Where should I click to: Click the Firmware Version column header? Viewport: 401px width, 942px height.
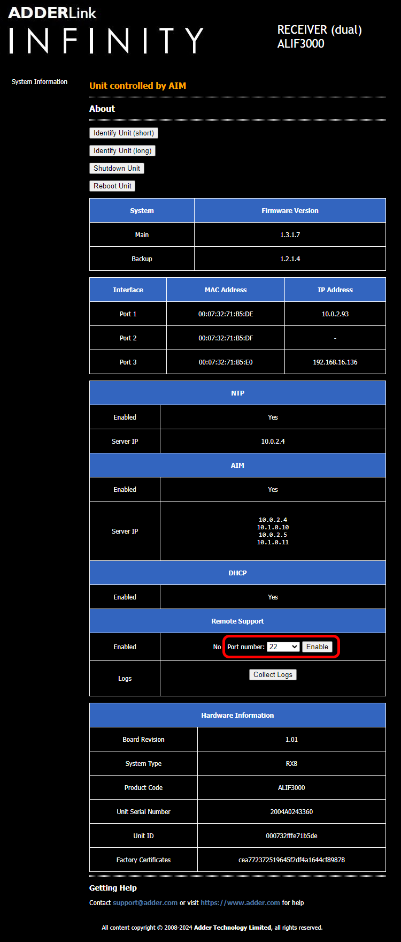[290, 210]
